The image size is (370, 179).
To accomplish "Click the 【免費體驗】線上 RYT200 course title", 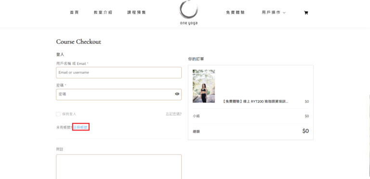I will tap(255, 101).
